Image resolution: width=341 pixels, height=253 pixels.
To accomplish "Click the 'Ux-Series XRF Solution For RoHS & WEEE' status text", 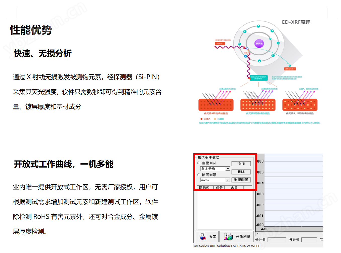I will [227, 246].
